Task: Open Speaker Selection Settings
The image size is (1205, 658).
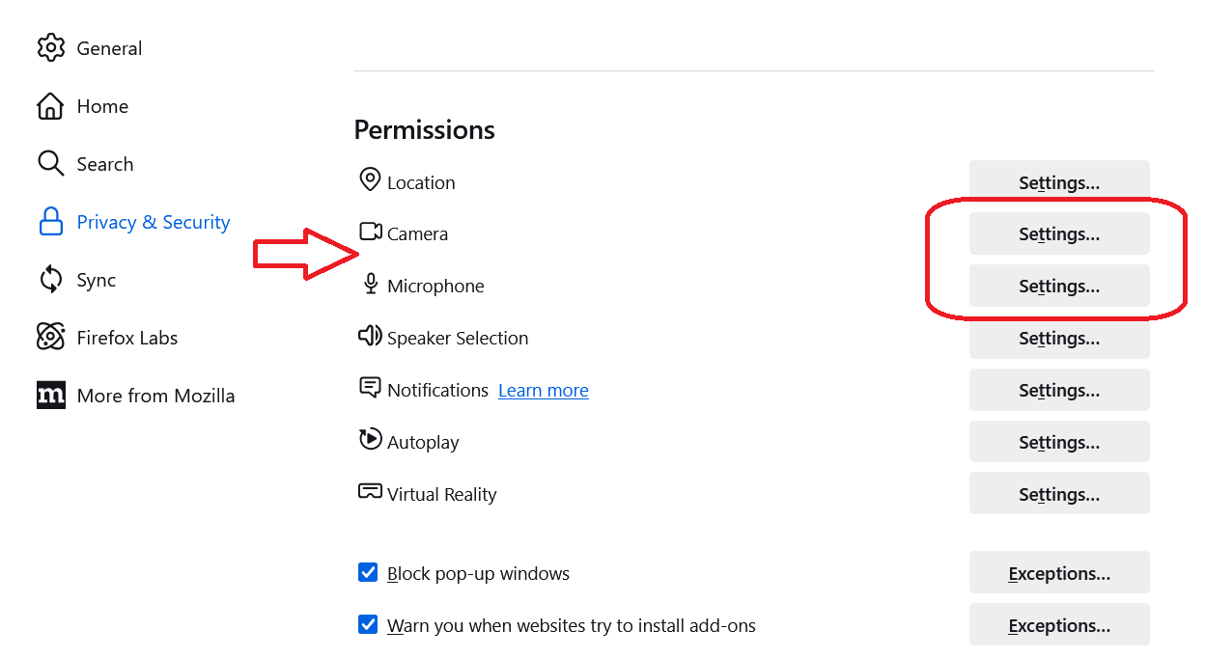Action: (x=1058, y=339)
